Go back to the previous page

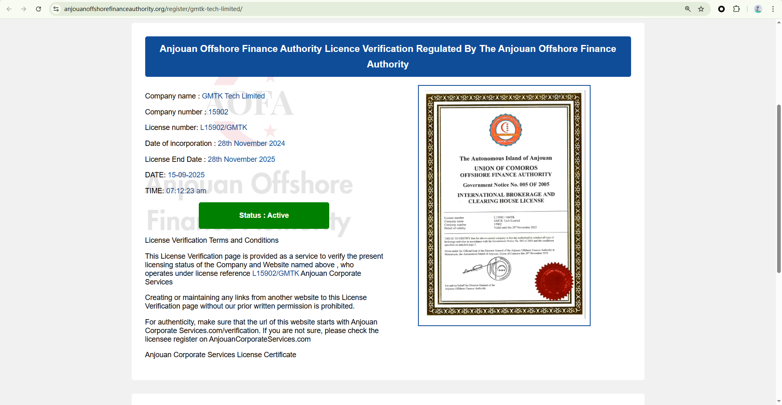pos(9,9)
